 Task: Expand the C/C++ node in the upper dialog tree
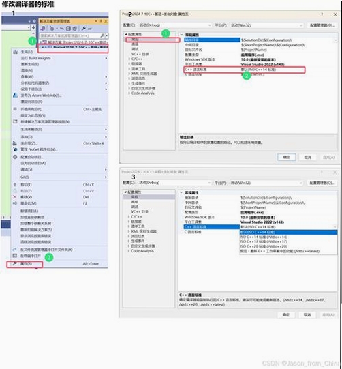(x=129, y=59)
